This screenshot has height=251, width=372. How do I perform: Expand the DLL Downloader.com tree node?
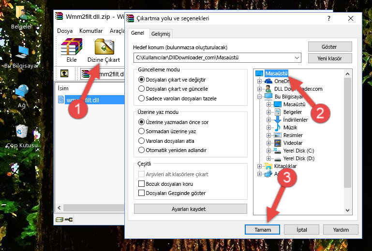[259, 89]
